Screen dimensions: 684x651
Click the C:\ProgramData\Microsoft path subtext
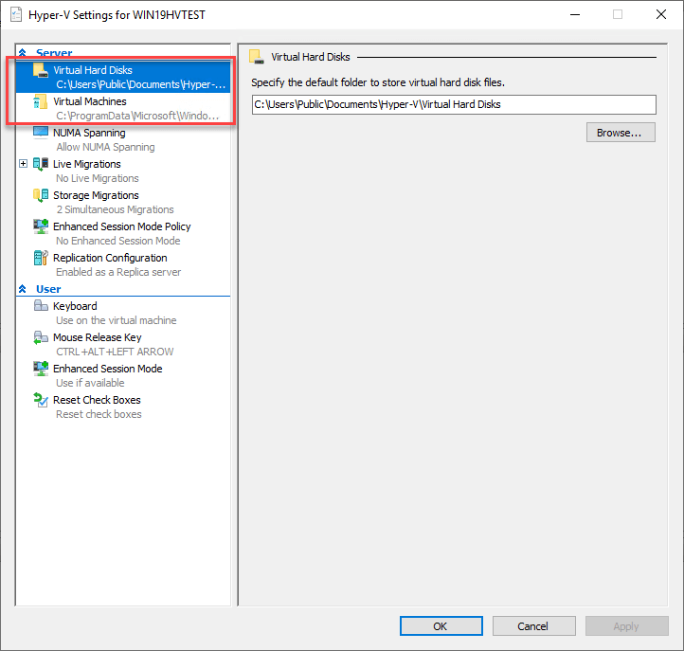point(138,116)
